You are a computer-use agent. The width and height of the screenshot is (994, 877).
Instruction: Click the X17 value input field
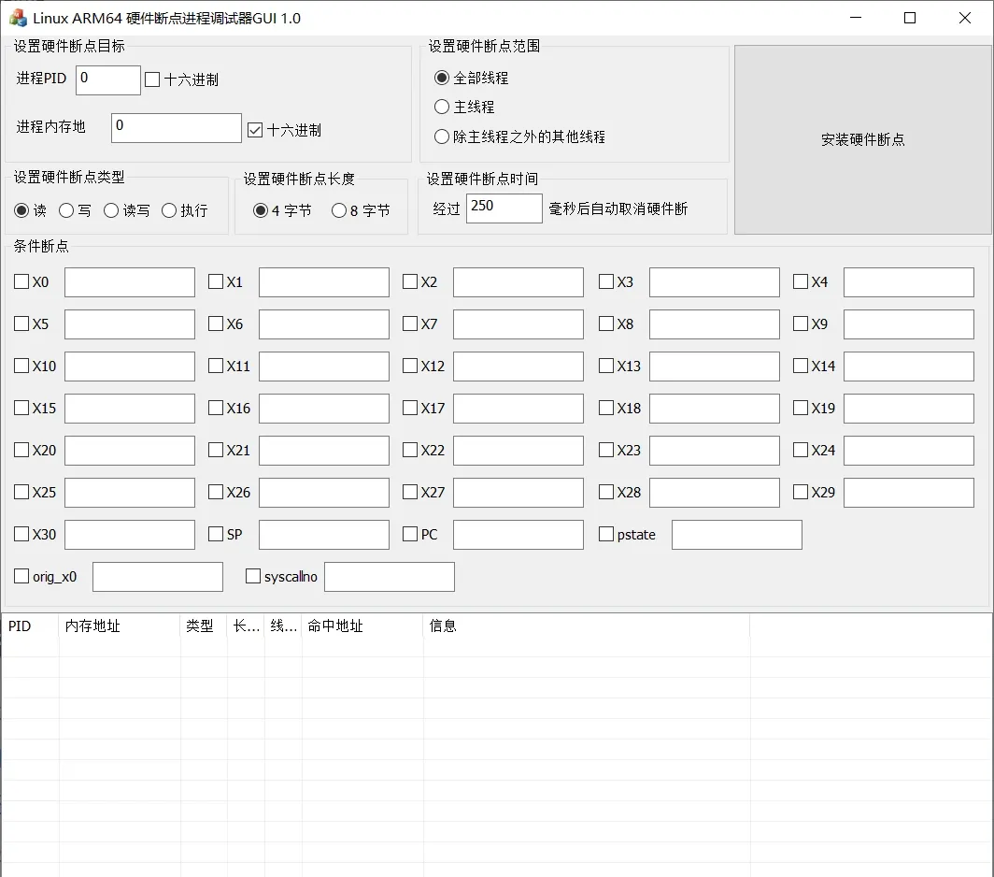[x=518, y=409]
